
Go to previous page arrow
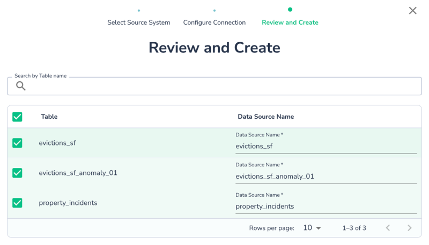point(388,228)
